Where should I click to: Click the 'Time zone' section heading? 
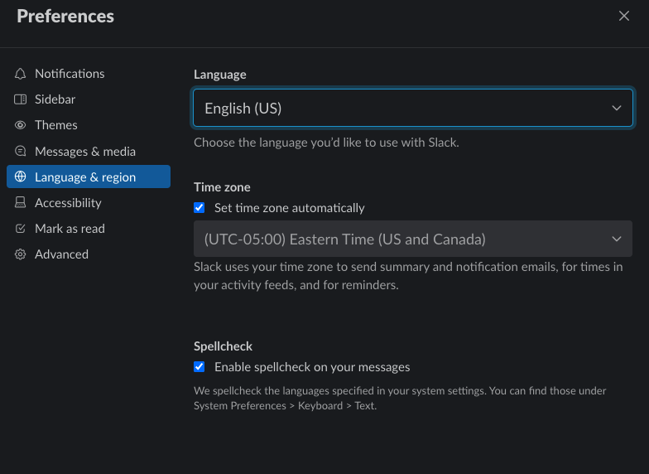coord(222,187)
